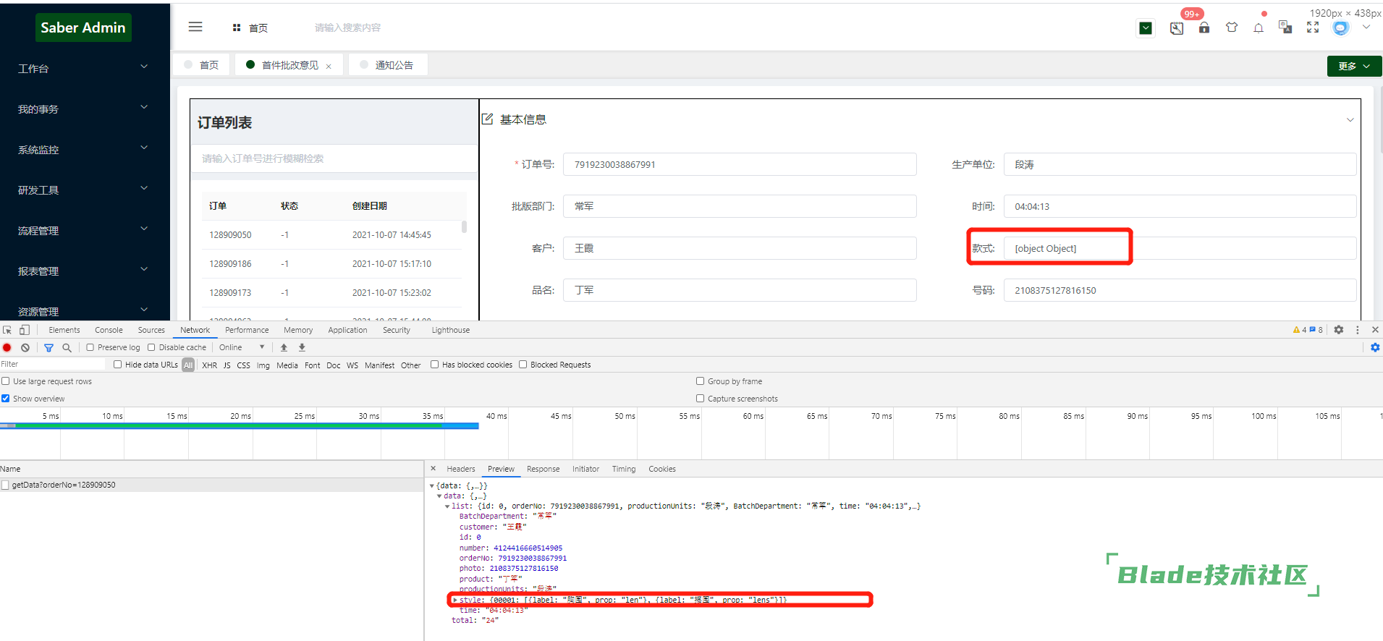This screenshot has height=641, width=1383.
Task: Enable Group by frame checkbox
Action: coord(701,381)
